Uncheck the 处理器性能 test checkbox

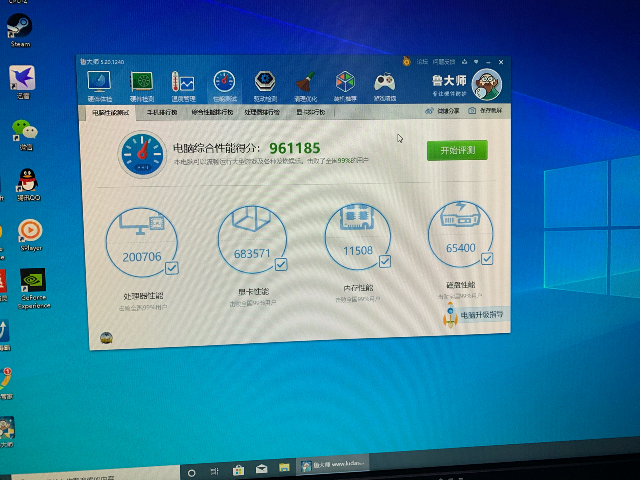click(x=172, y=268)
